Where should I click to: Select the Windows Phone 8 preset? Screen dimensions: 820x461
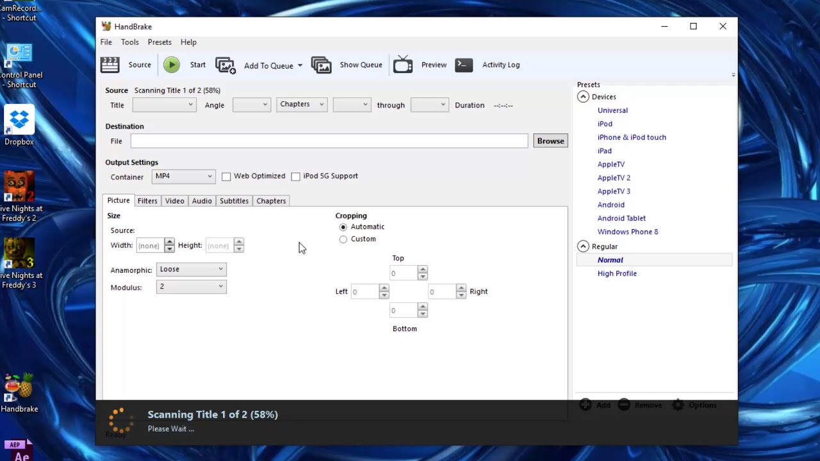(x=628, y=232)
